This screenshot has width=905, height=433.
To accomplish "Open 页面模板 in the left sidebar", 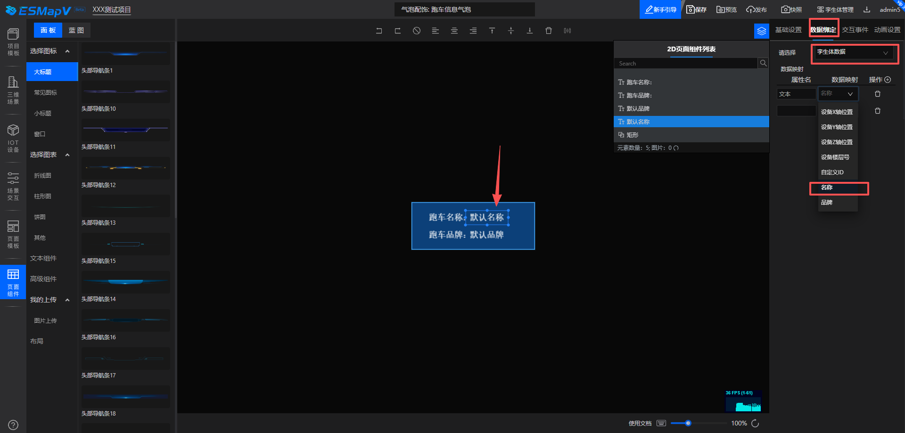I will [x=13, y=235].
